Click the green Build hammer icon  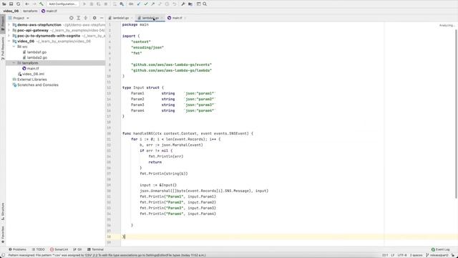click(42, 4)
